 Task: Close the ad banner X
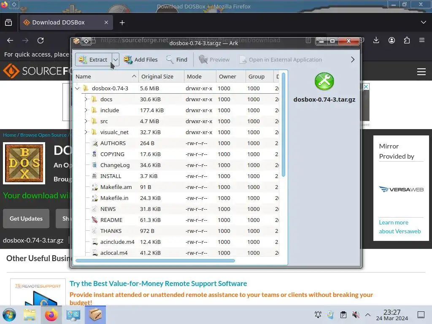[x=366, y=87]
